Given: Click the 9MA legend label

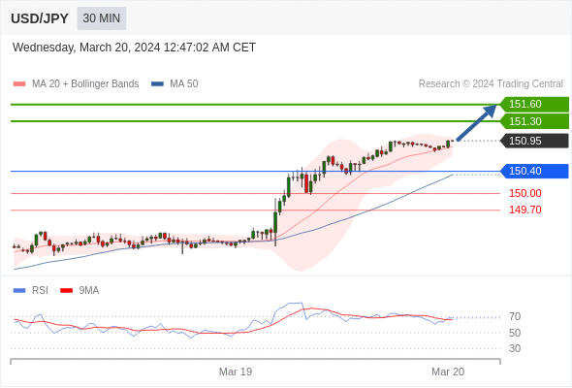Looking at the screenshot, I should point(89,291).
